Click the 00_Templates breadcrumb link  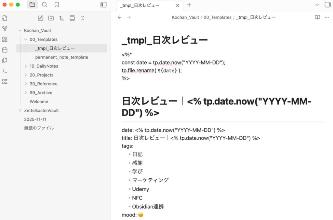tap(218, 17)
